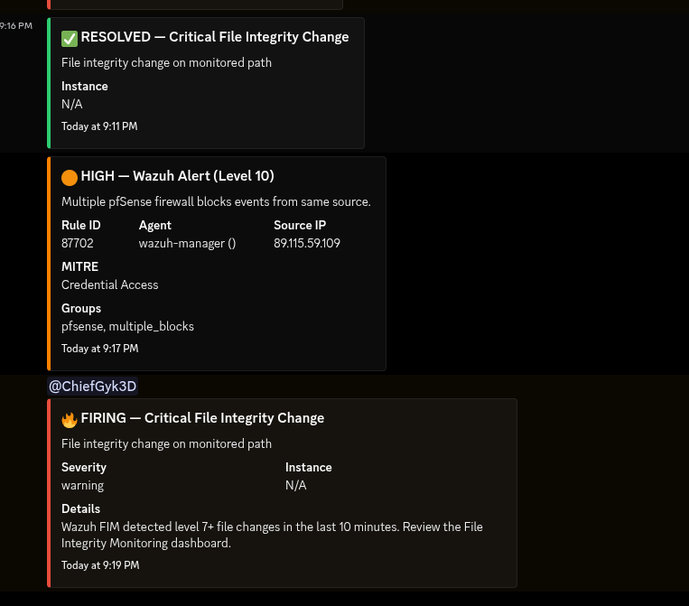Click the red color bar of FIRING embed
Viewport: 689px width, 606px height.
[x=50, y=492]
